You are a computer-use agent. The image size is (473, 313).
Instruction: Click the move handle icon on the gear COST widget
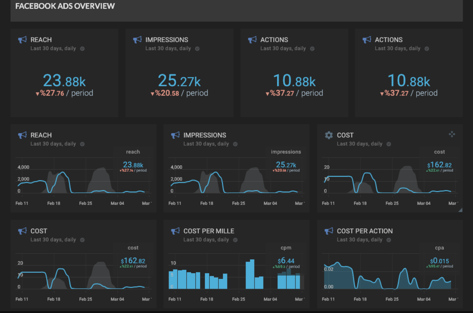(452, 134)
